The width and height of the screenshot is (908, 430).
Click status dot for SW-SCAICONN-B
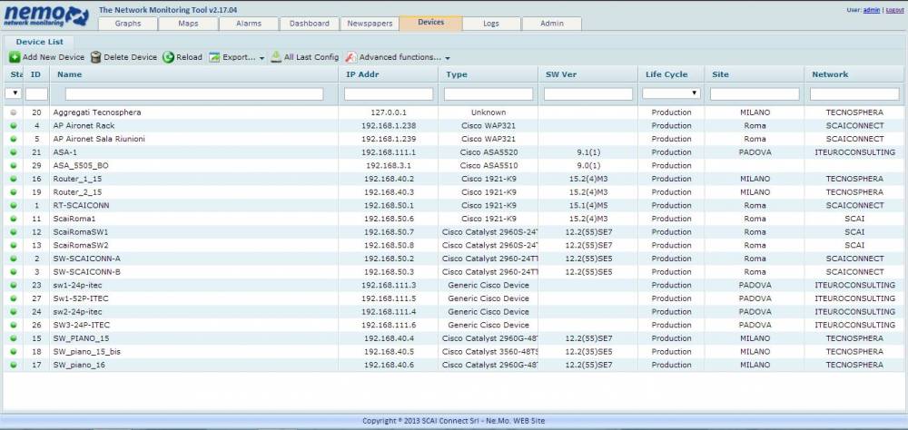coord(14,272)
